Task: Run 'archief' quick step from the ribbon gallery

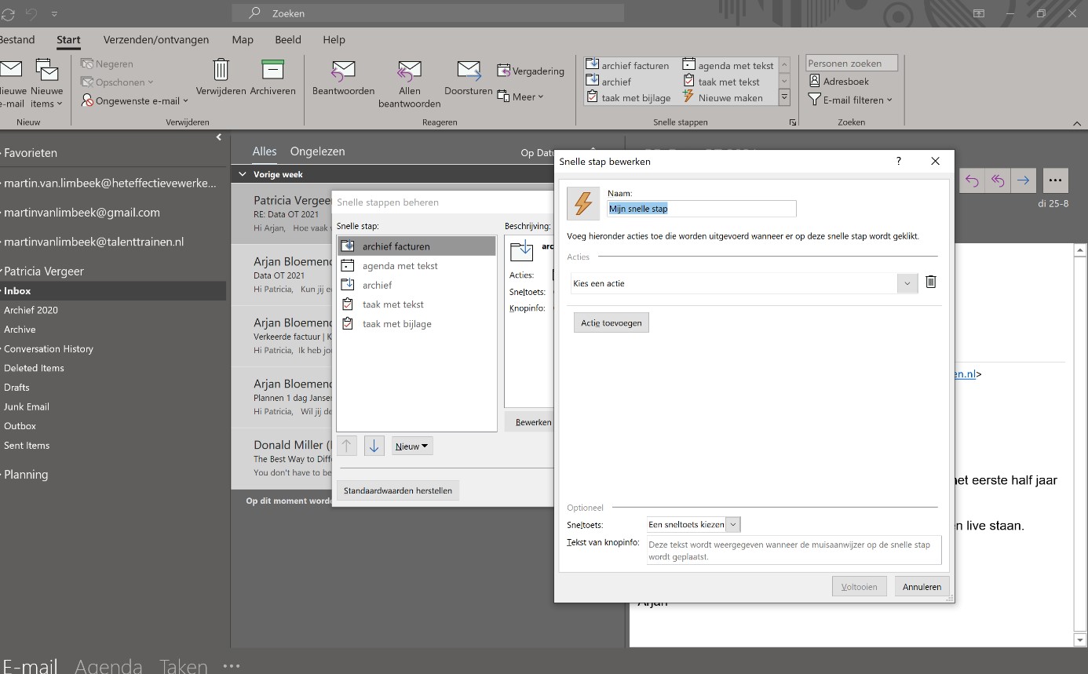Action: [609, 82]
